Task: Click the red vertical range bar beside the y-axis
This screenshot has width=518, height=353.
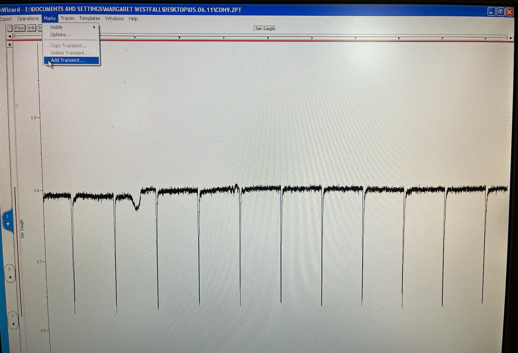Action: [x=18, y=252]
